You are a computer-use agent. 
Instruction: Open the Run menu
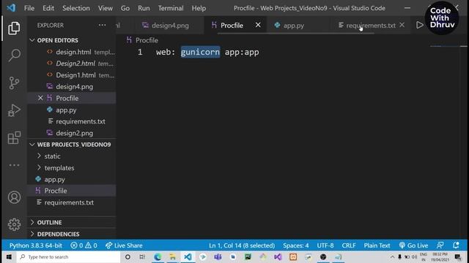[x=144, y=8]
